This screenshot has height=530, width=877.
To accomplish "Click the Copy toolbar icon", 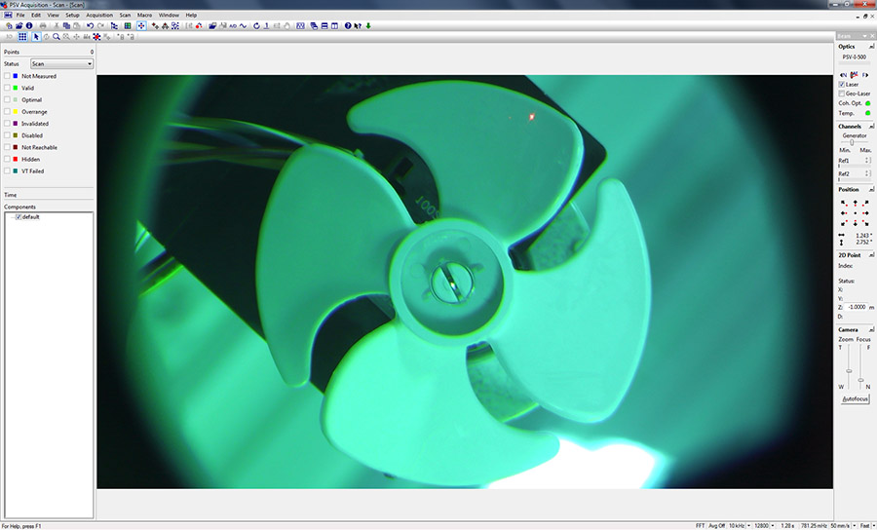I will 66,25.
